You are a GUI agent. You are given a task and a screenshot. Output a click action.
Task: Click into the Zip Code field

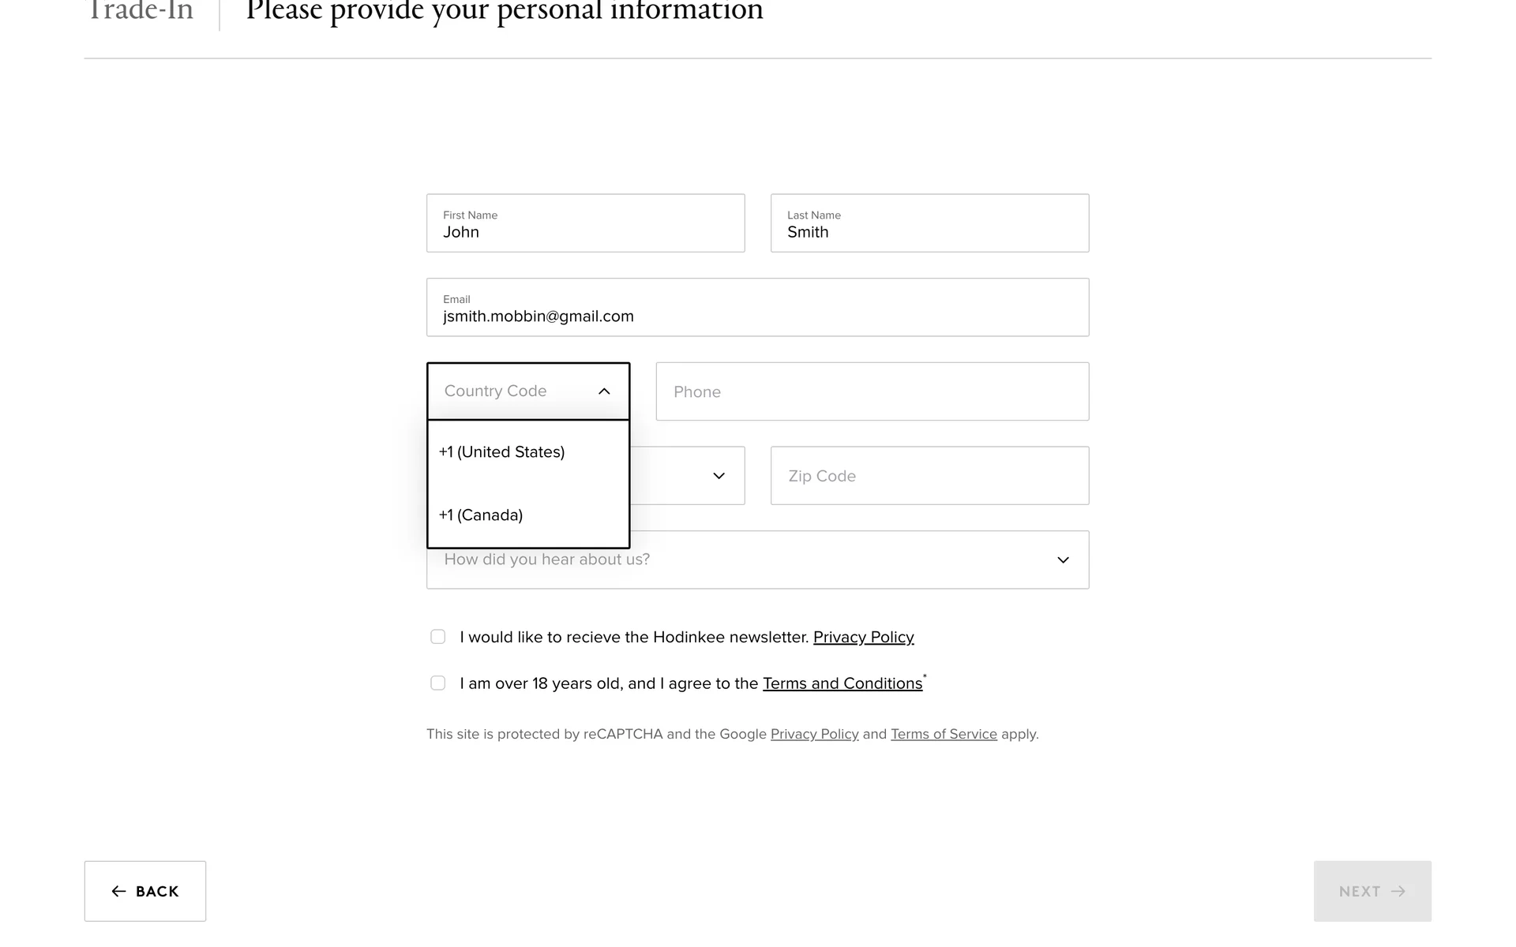pos(929,476)
